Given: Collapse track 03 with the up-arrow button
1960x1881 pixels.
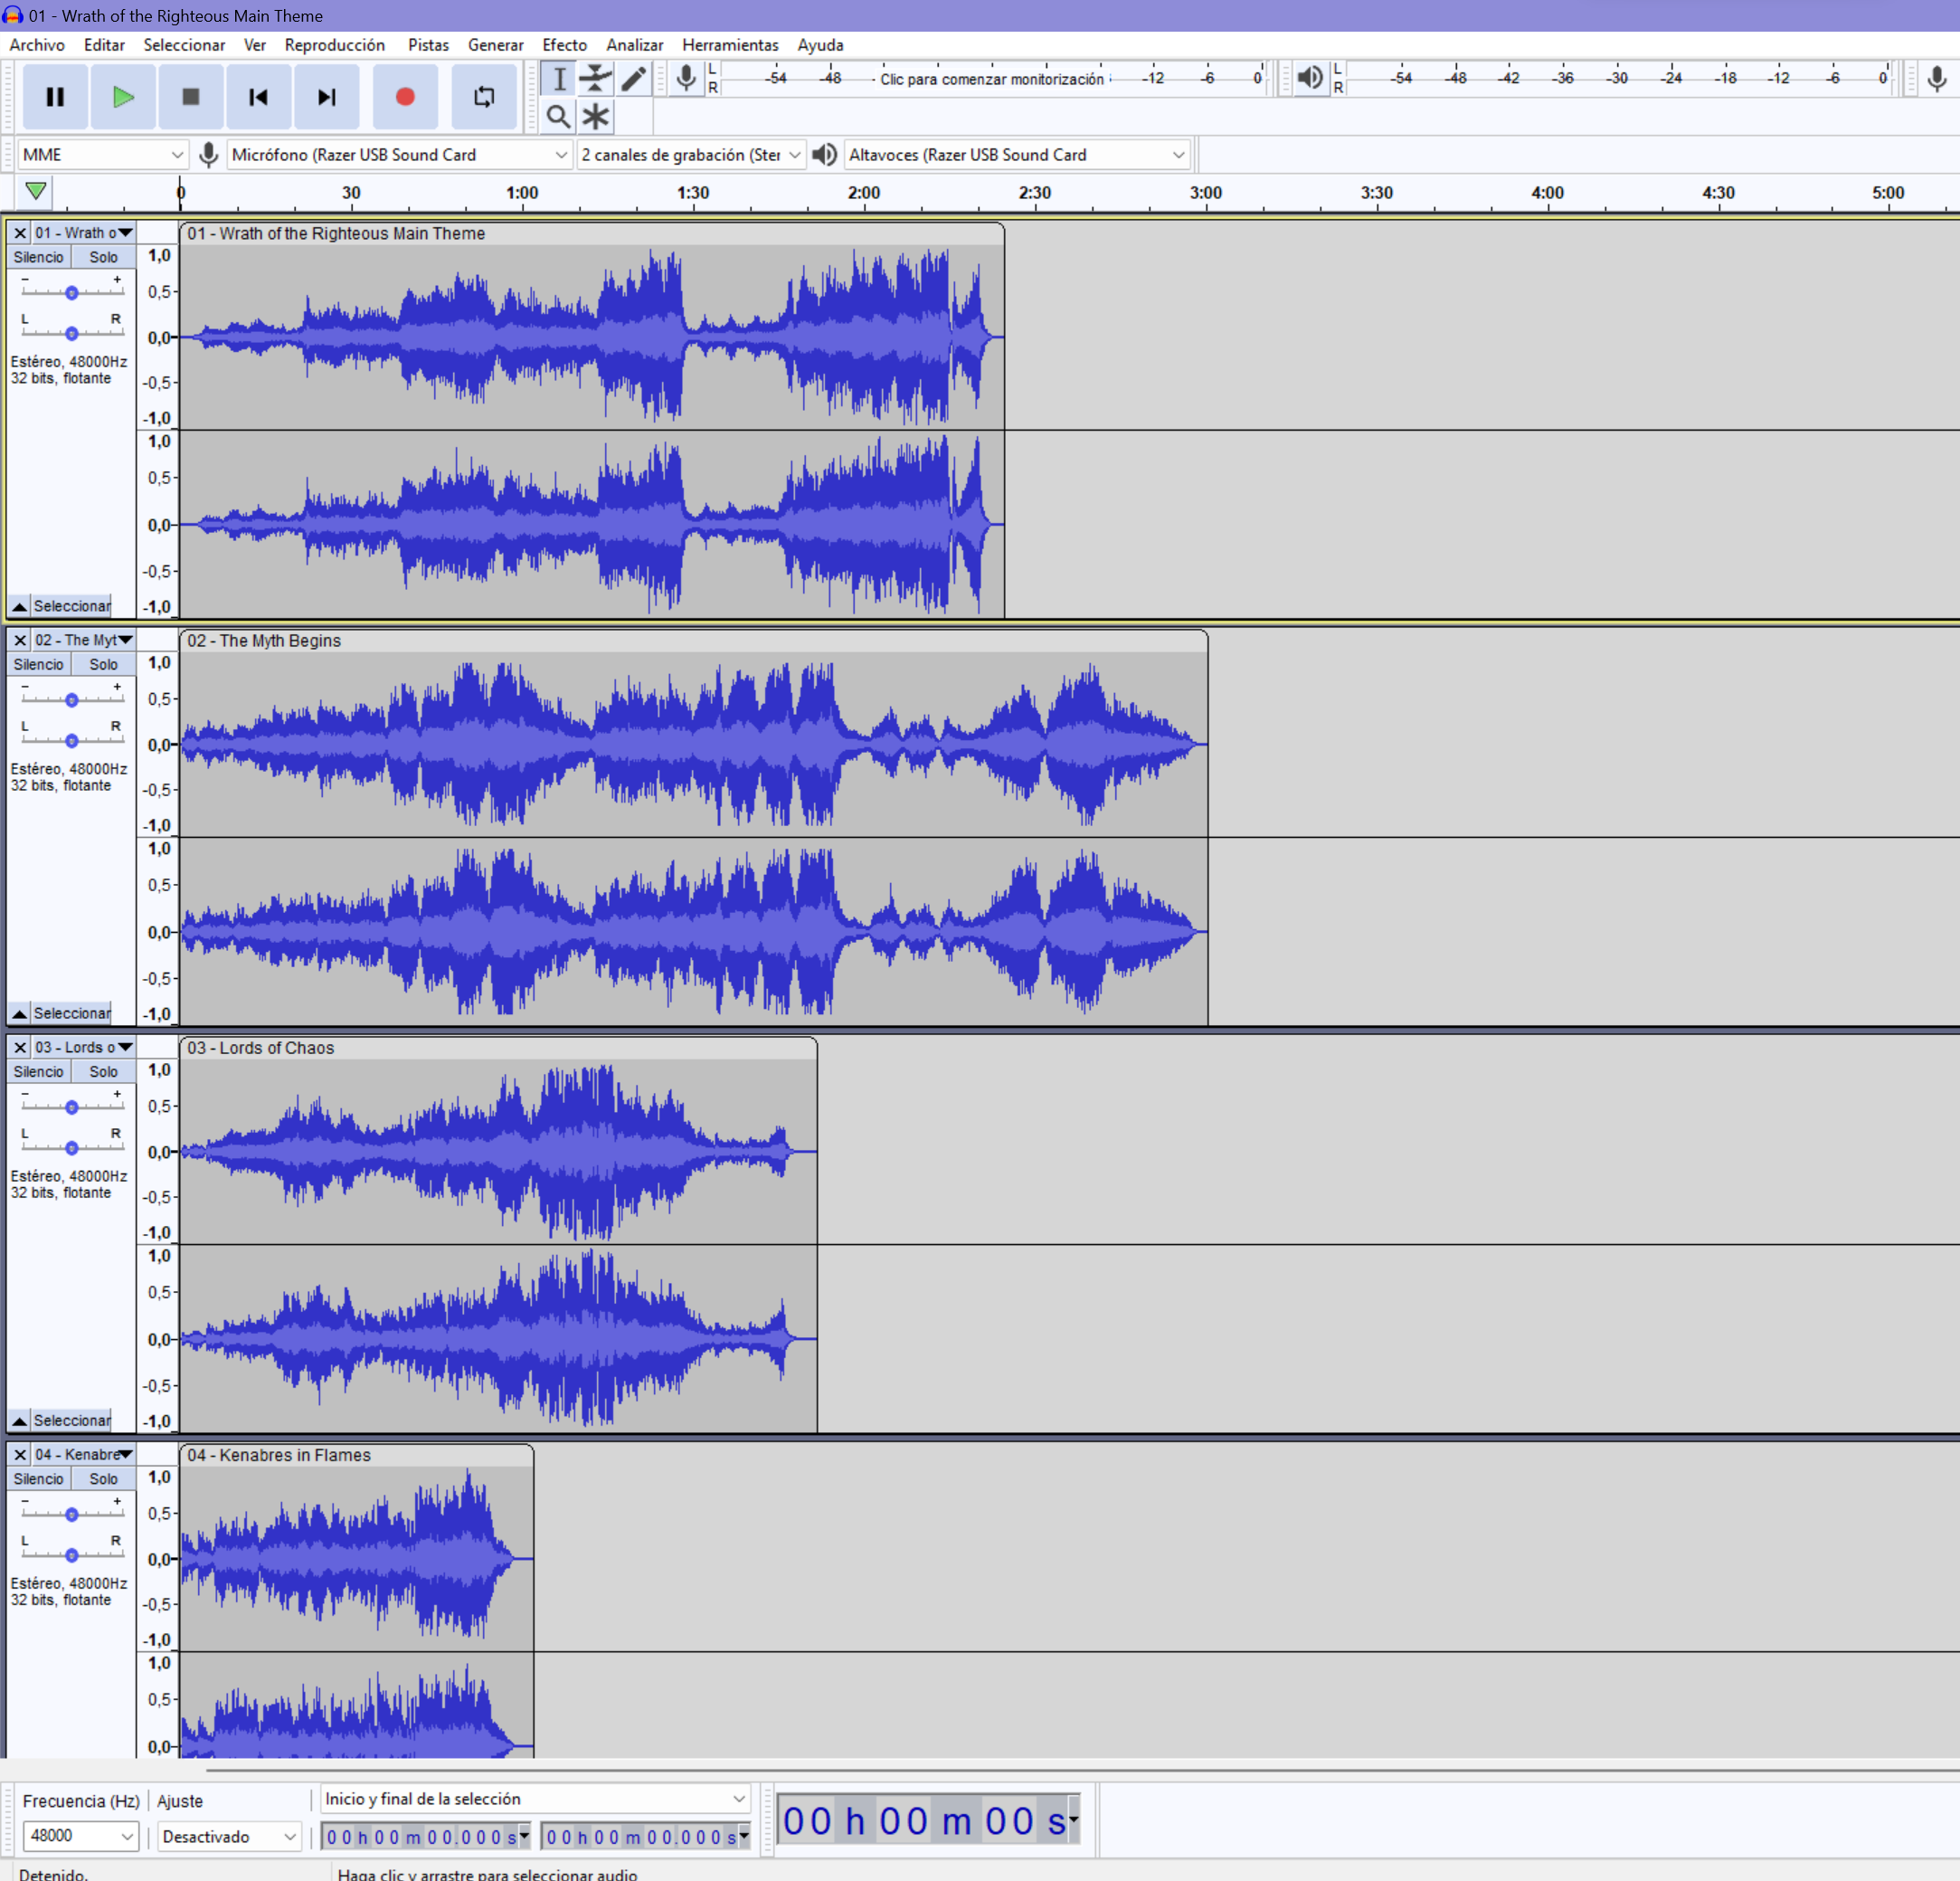Looking at the screenshot, I should [x=19, y=1420].
